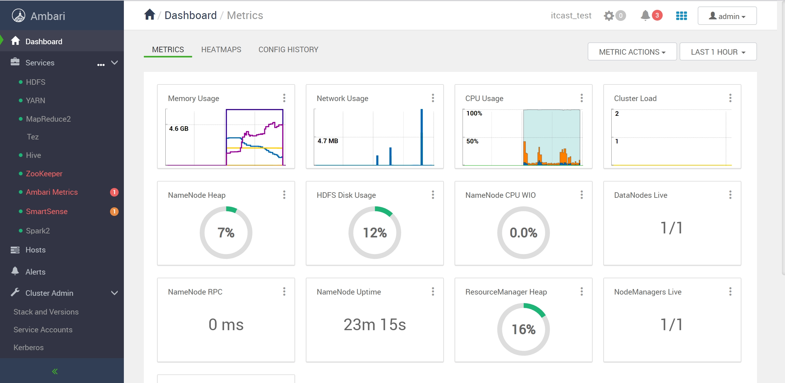
Task: Open NodeManagers Live widget options menu
Action: (x=731, y=291)
